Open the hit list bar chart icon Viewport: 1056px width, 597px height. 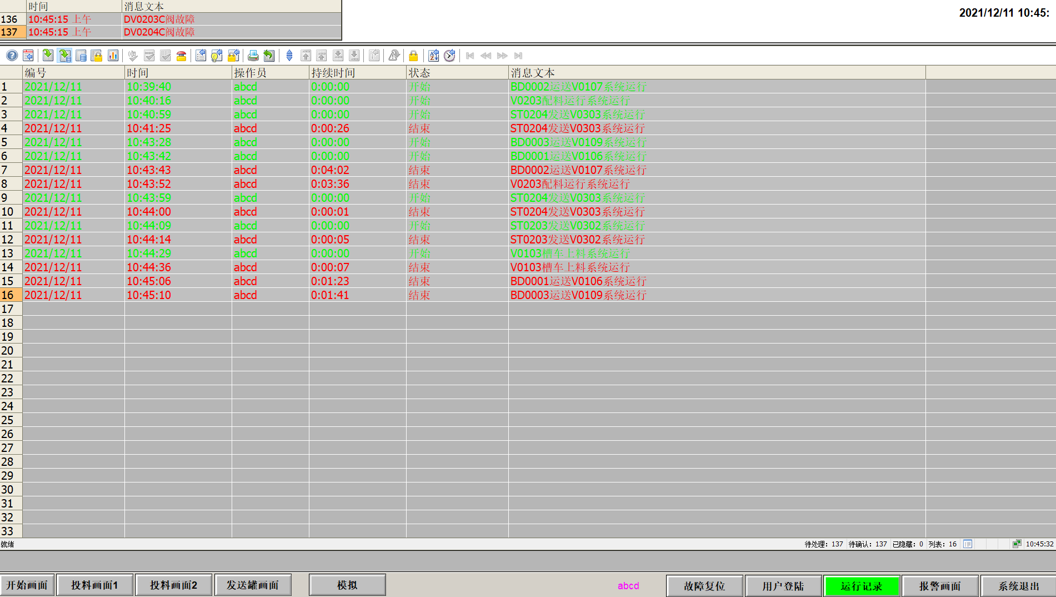[x=113, y=56]
